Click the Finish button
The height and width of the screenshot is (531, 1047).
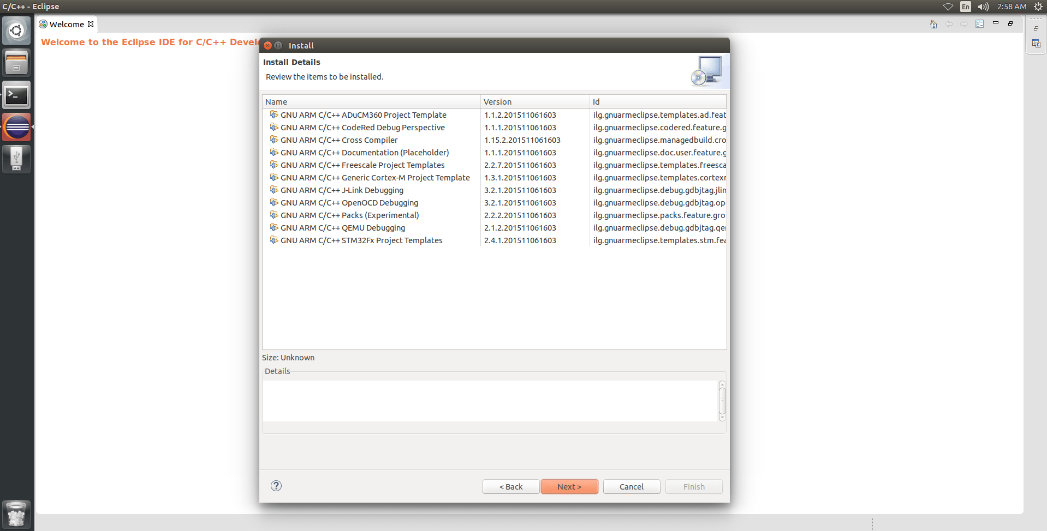point(694,486)
